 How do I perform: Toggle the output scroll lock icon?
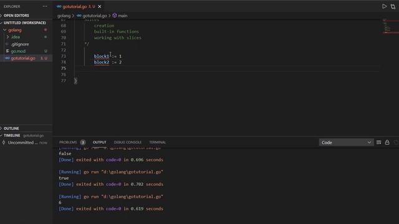387,142
